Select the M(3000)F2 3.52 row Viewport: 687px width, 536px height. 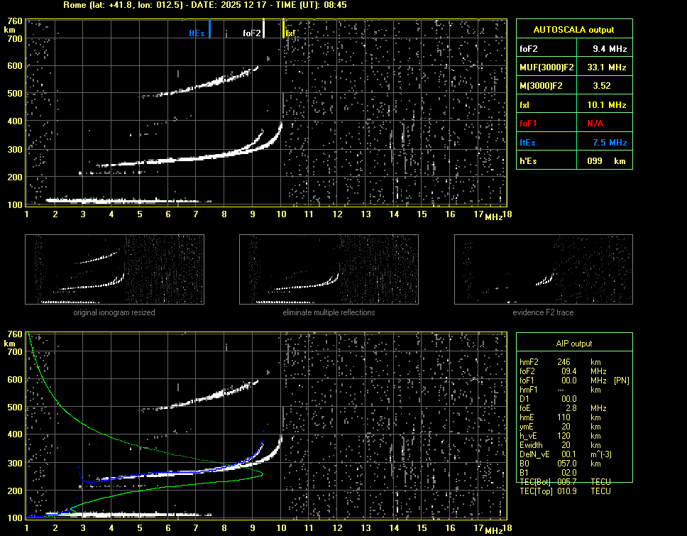[573, 86]
